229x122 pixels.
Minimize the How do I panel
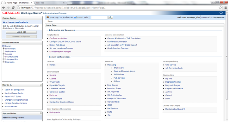point(41,85)
